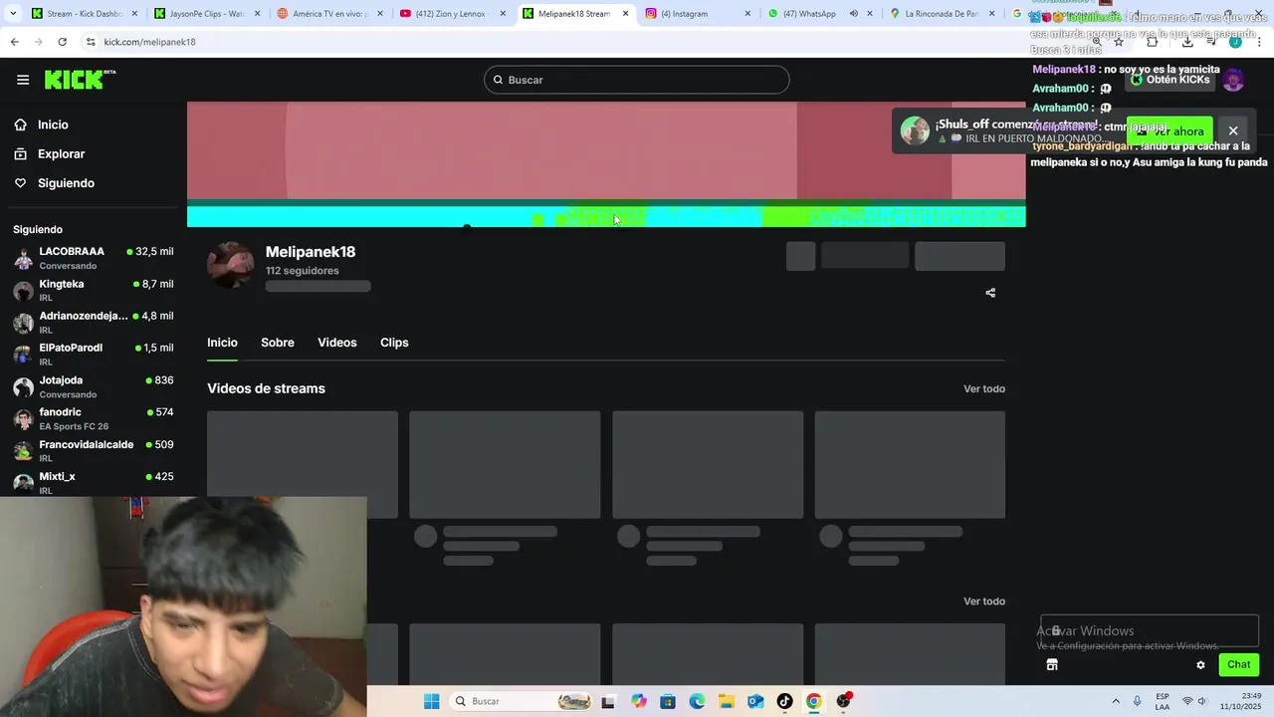Click Ver ahora in the Shuls_off notification
This screenshot has height=717, width=1274.
(x=1169, y=130)
